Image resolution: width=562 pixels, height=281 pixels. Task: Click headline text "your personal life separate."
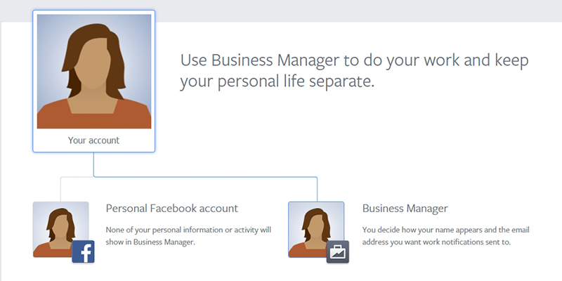[x=277, y=81]
